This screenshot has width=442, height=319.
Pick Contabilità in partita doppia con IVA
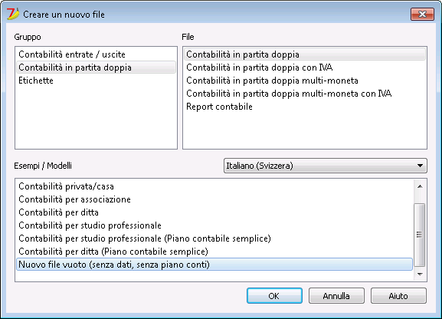coord(305,67)
